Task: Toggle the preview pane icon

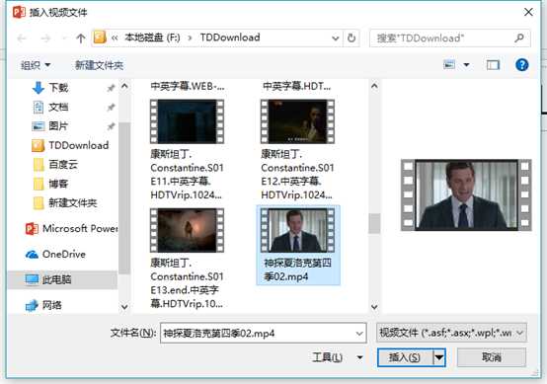Action: pyautogui.click(x=493, y=65)
